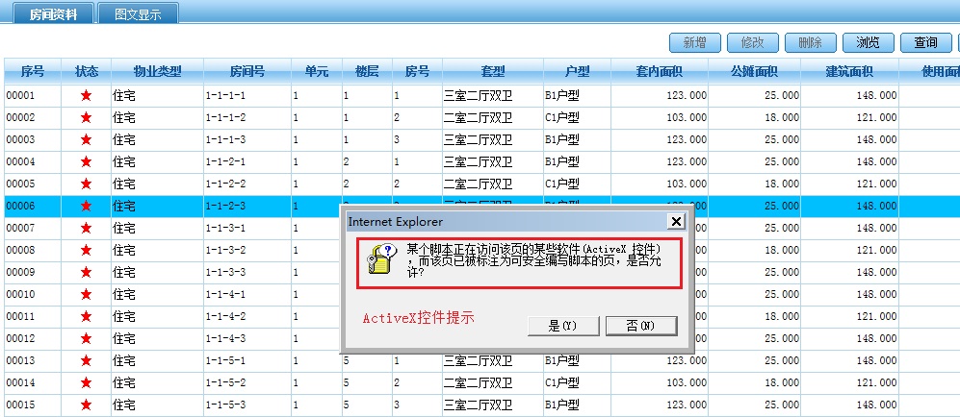Viewport: 960px width, 417px height.
Task: Click the 查询 button
Action: pos(925,42)
